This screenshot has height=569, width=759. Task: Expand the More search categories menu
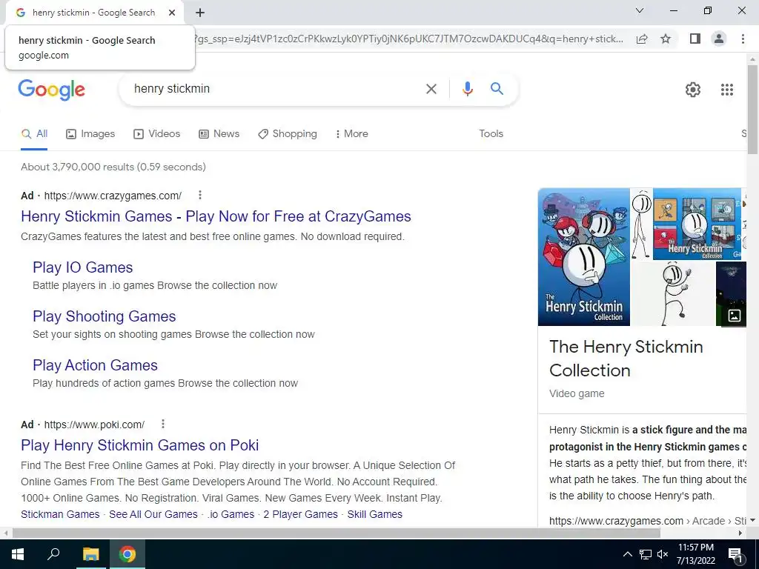(352, 133)
